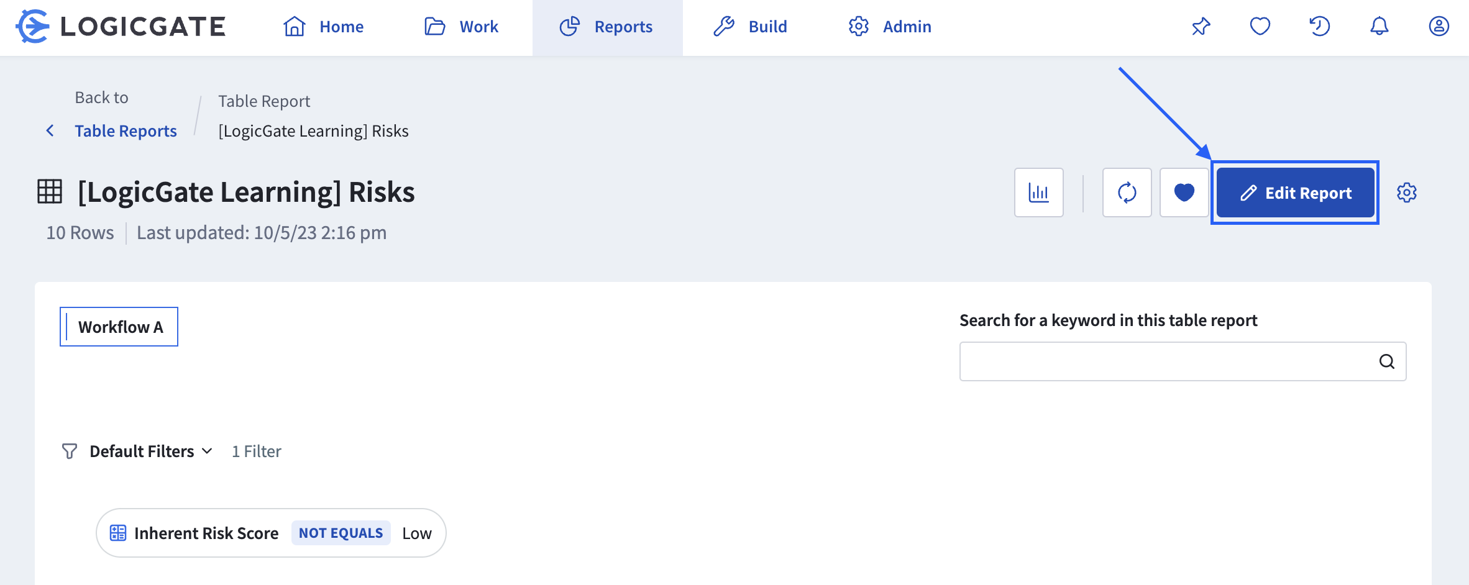Go to the Admin section

click(x=890, y=27)
